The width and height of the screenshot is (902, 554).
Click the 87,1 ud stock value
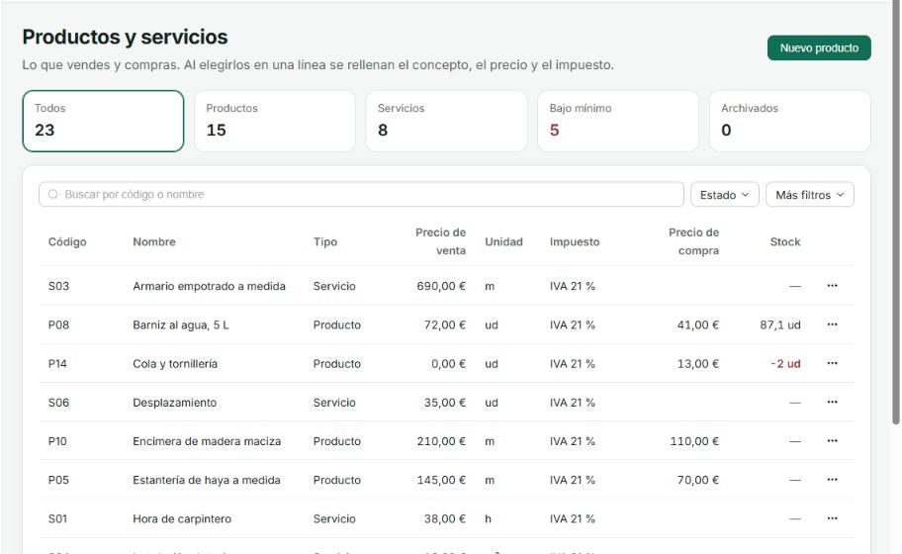tap(780, 324)
